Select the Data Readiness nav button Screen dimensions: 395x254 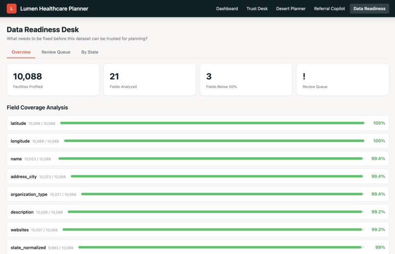370,8
